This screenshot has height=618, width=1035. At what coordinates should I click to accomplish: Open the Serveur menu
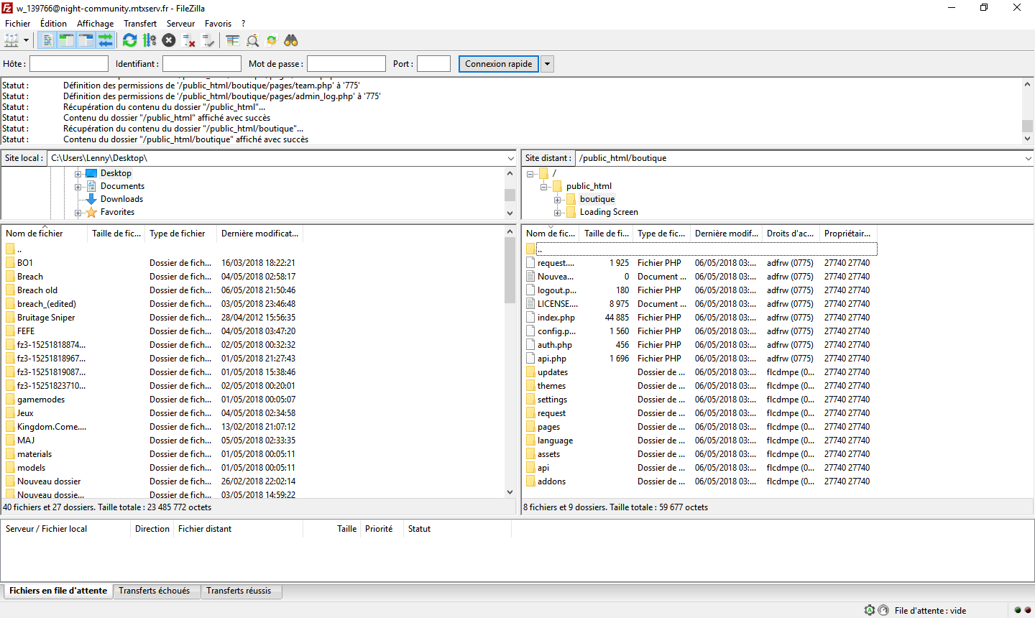pyautogui.click(x=180, y=23)
